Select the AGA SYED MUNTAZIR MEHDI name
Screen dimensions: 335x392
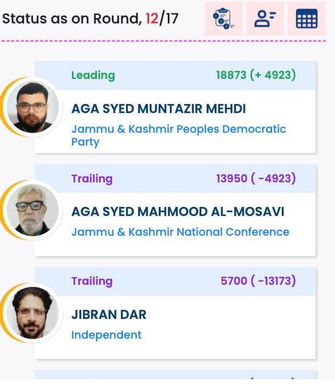158,109
